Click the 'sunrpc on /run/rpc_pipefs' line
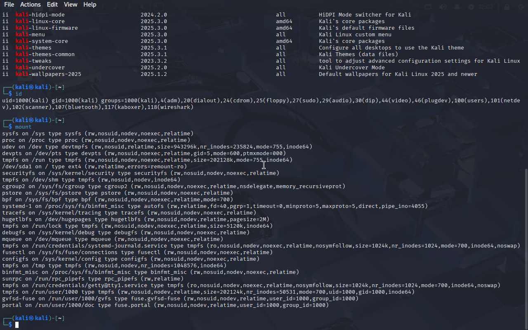This screenshot has height=330, width=528. click(x=93, y=279)
